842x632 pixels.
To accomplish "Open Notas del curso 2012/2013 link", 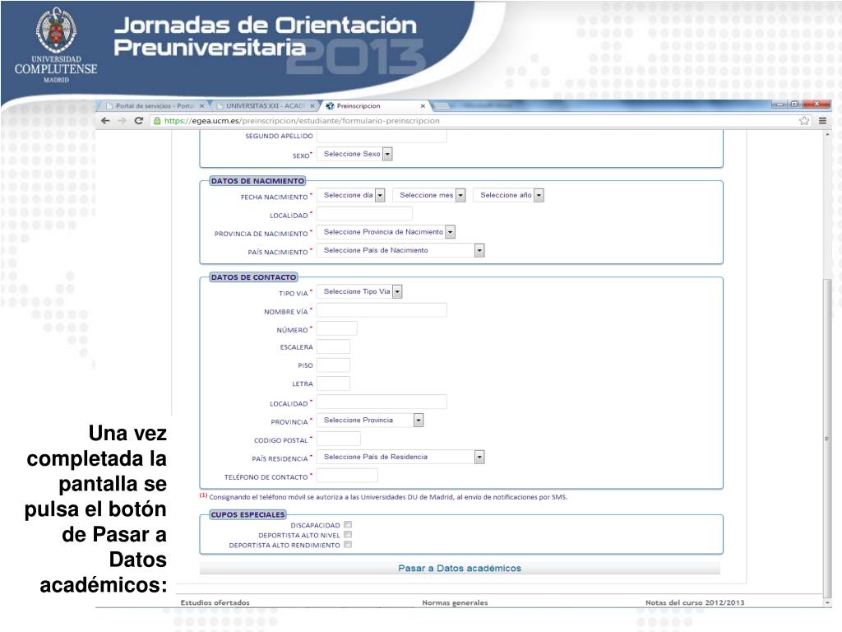I will 695,602.
